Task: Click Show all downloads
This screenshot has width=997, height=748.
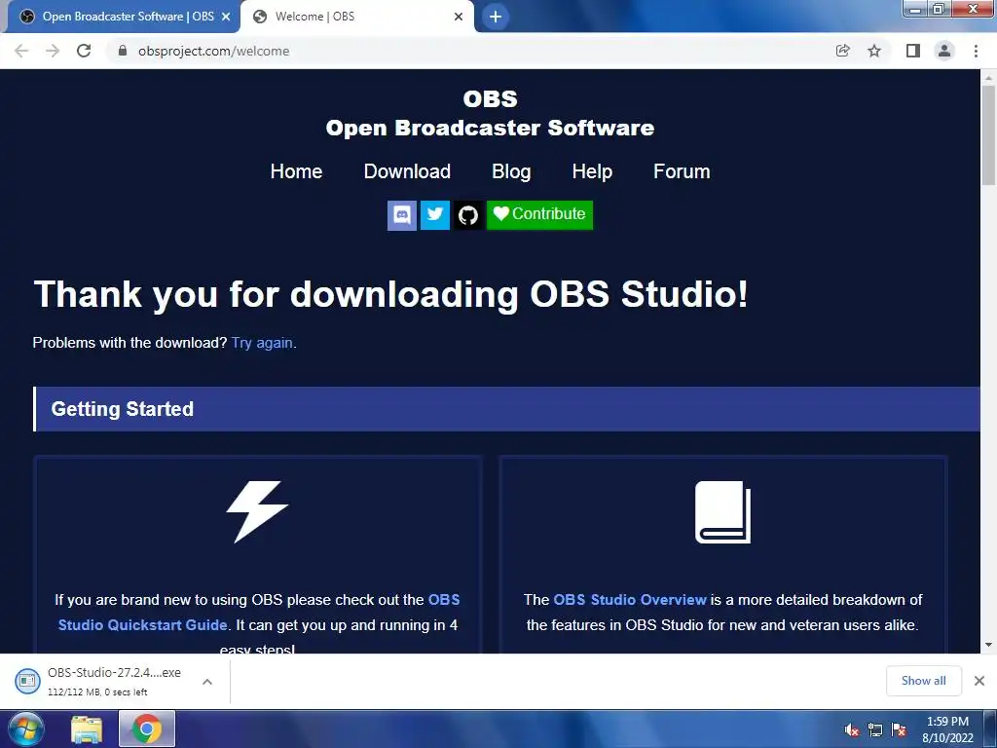Action: click(923, 681)
